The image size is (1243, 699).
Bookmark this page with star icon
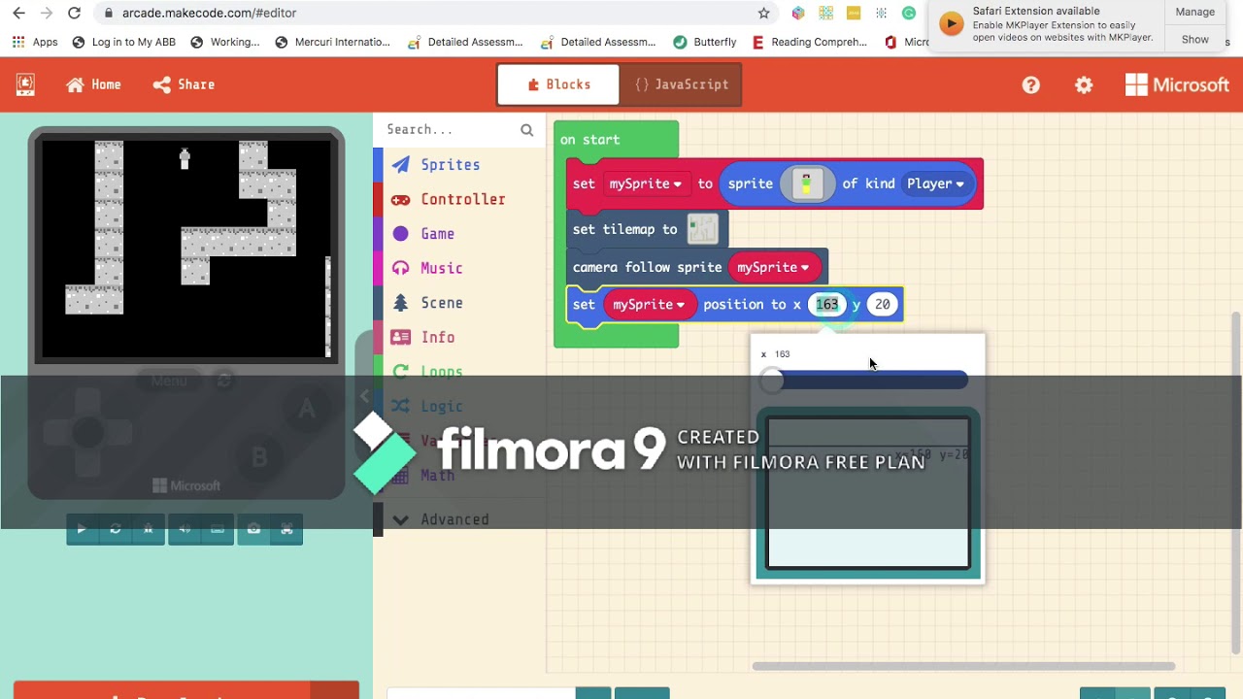tap(763, 13)
